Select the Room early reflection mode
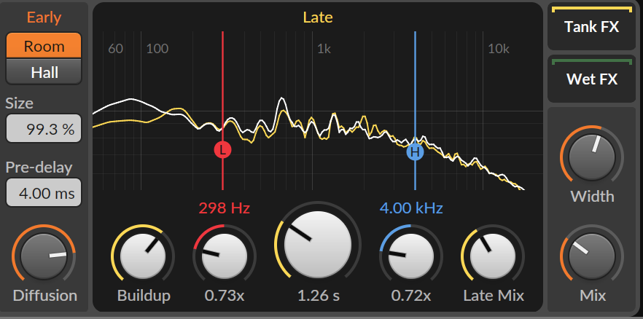 tap(44, 45)
